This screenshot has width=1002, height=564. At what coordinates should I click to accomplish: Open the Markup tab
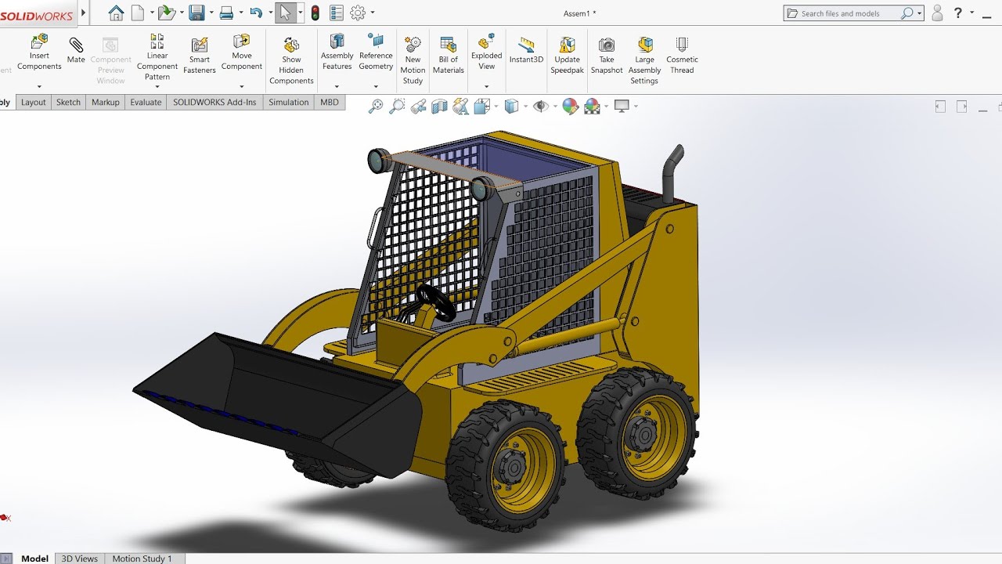coord(106,102)
